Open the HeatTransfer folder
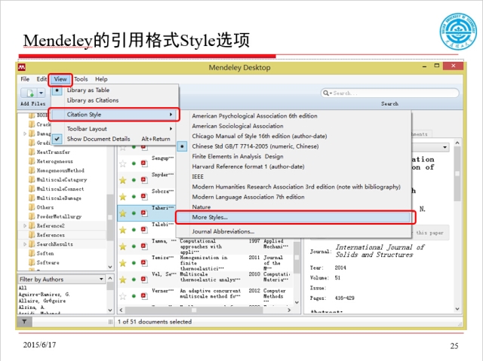Image resolution: width=483 pixels, height=361 pixels. 54,152
